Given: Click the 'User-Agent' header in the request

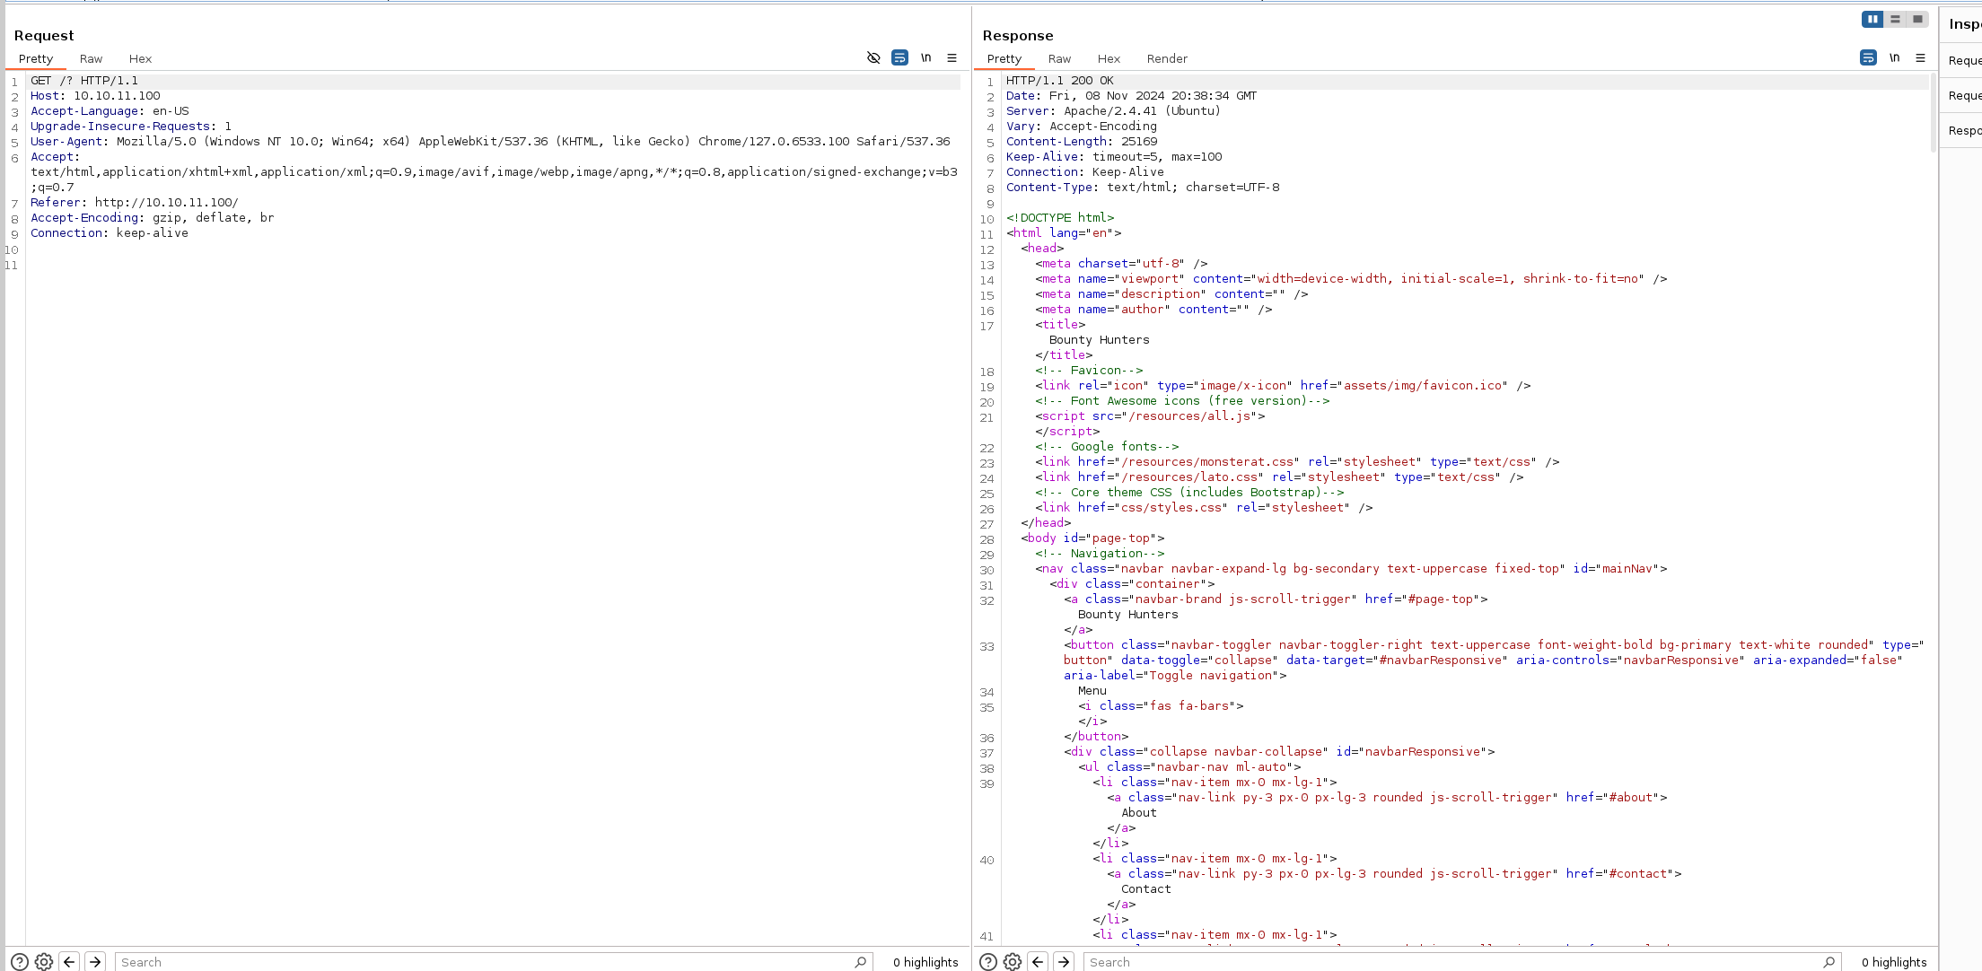Looking at the screenshot, I should [x=490, y=142].
